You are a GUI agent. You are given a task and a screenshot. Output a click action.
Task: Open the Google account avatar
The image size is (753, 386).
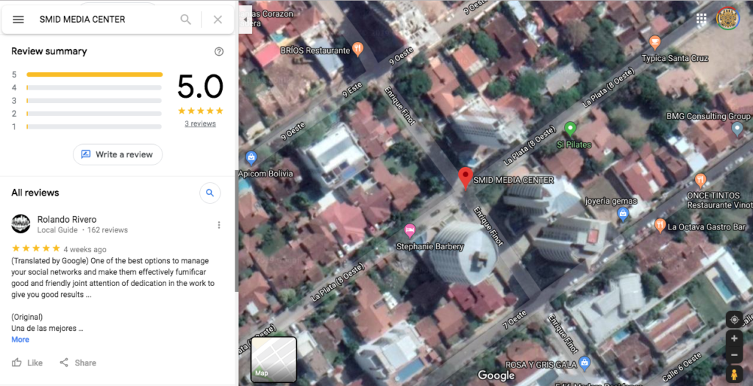point(727,18)
